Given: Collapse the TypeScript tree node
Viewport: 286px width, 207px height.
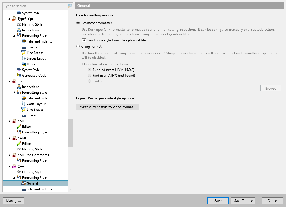Looking at the screenshot, I should tap(9, 19).
